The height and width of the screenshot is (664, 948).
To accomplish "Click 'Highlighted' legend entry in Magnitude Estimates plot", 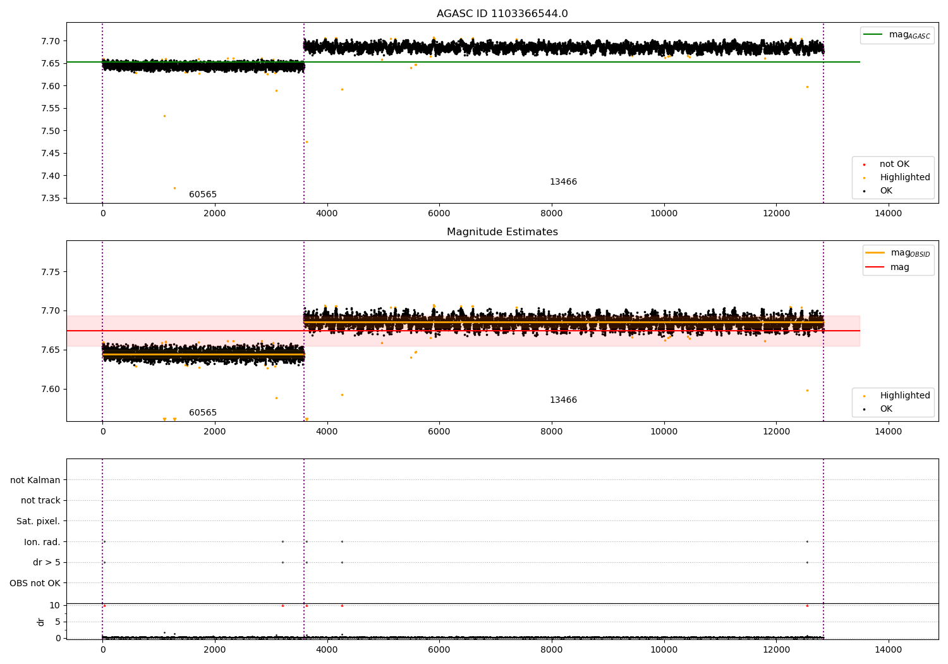I will tap(897, 396).
